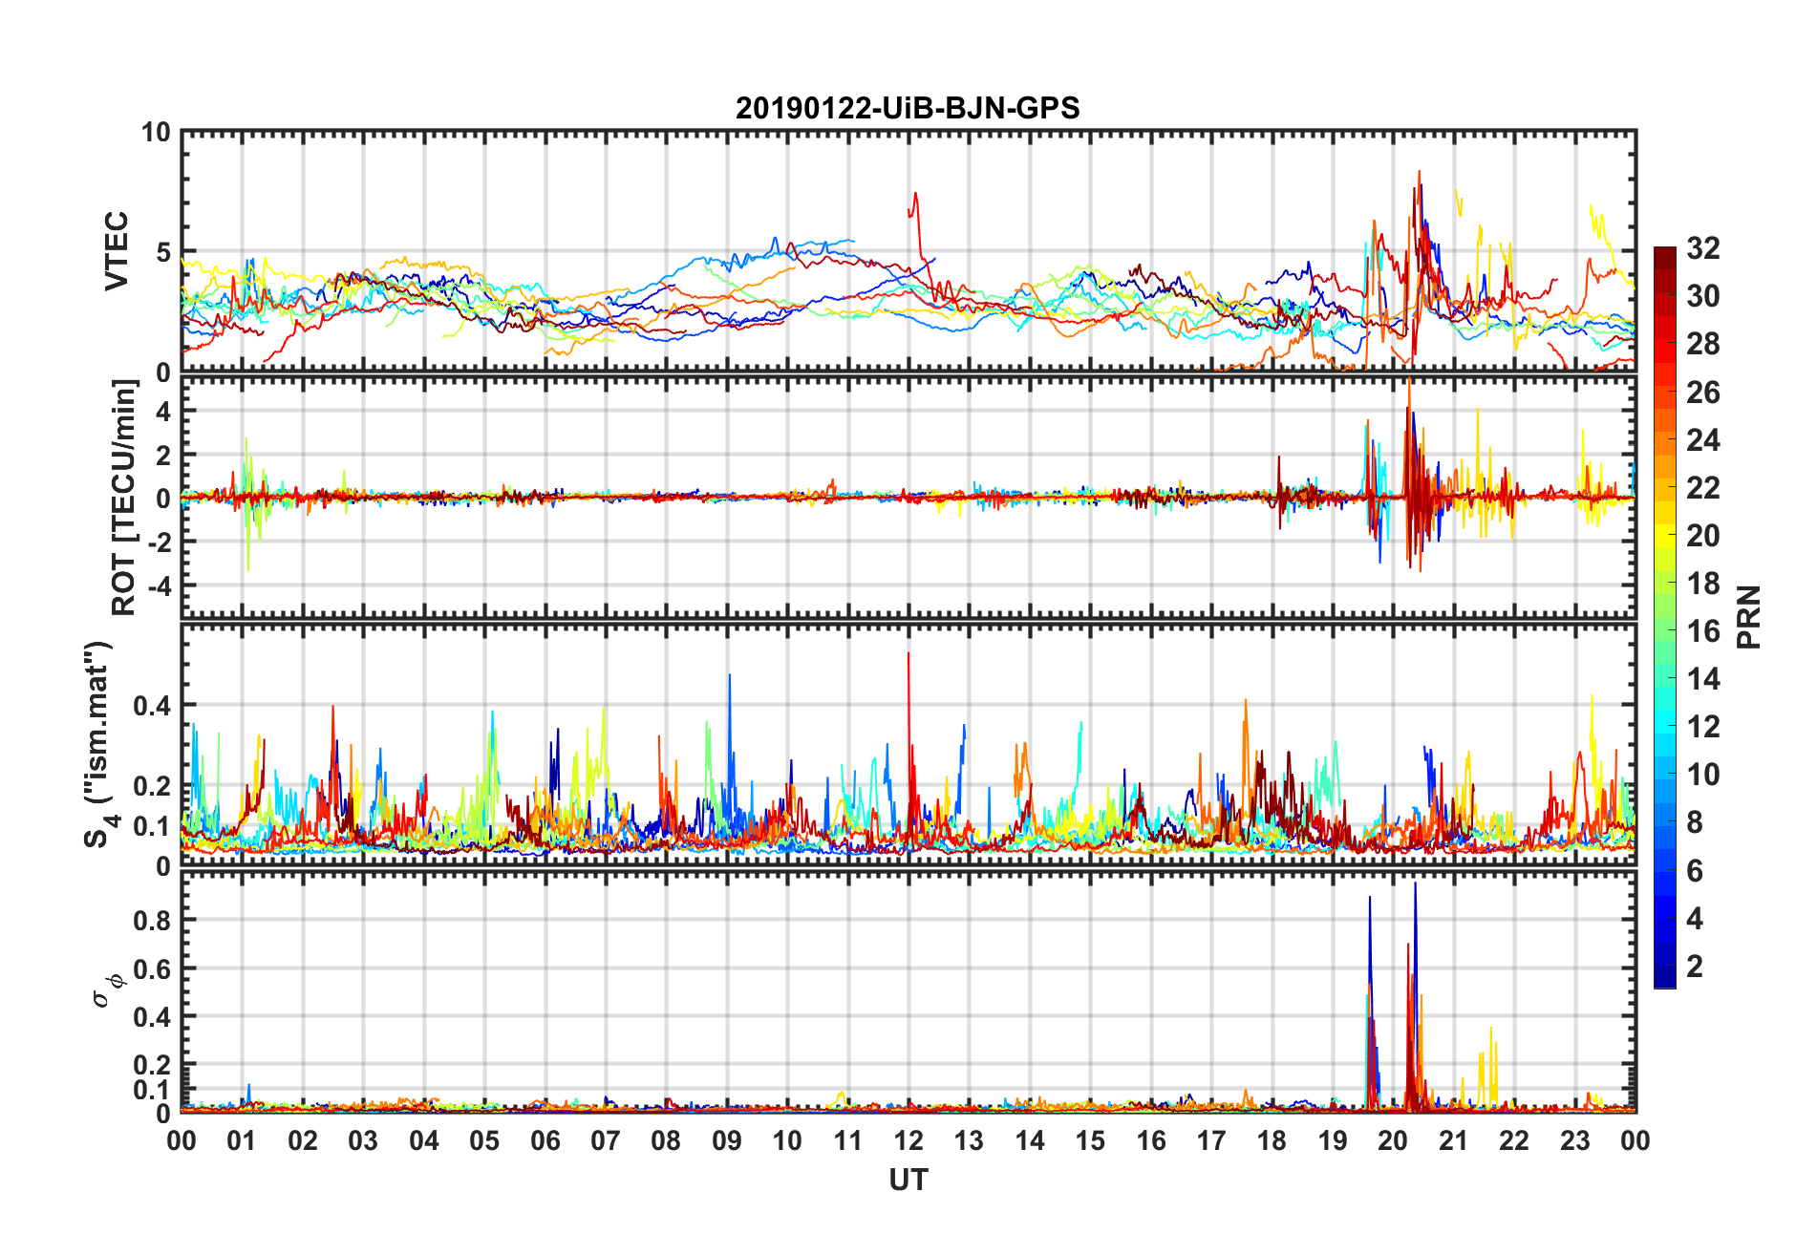1817x1234 pixels.
Task: Click the plot title "20190122-UiB-BJN-GPS"
Action: pos(908,108)
